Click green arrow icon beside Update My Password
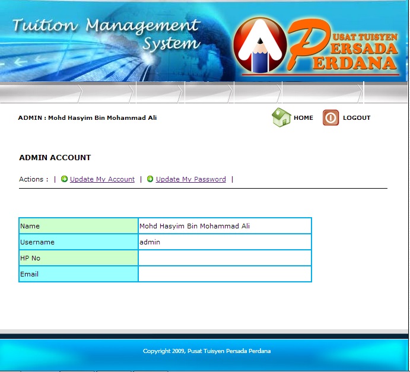 [x=150, y=179]
